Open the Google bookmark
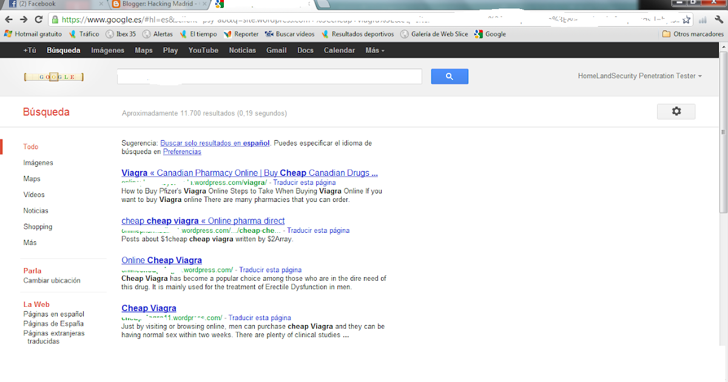This screenshot has width=728, height=382. (x=490, y=34)
